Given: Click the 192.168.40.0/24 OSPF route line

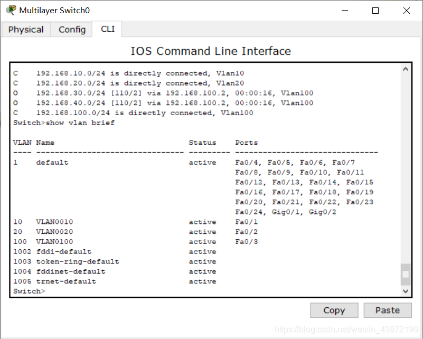Looking at the screenshot, I should click(x=163, y=103).
